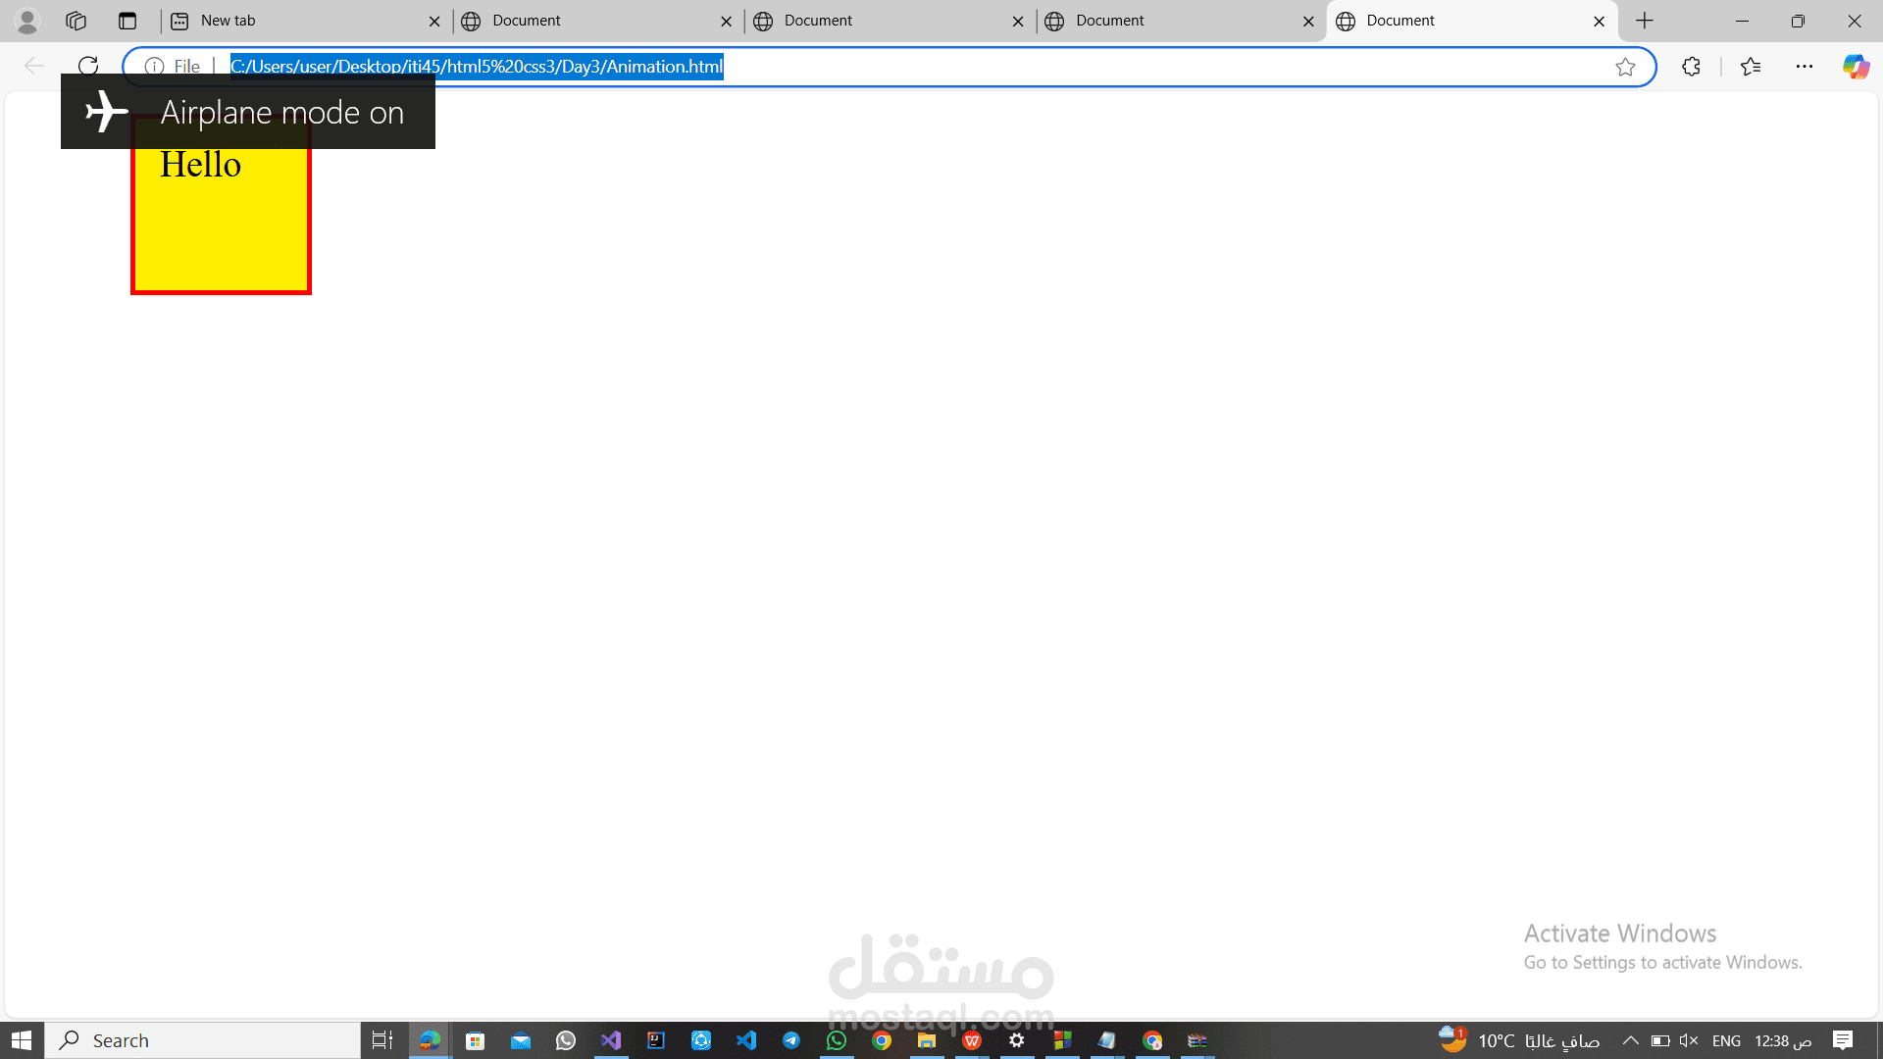Viewport: 1883px width, 1059px height.
Task: Click the yellow Hello box
Action: point(221,226)
